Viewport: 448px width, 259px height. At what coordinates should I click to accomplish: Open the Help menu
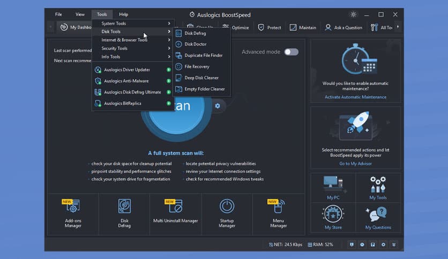point(123,14)
